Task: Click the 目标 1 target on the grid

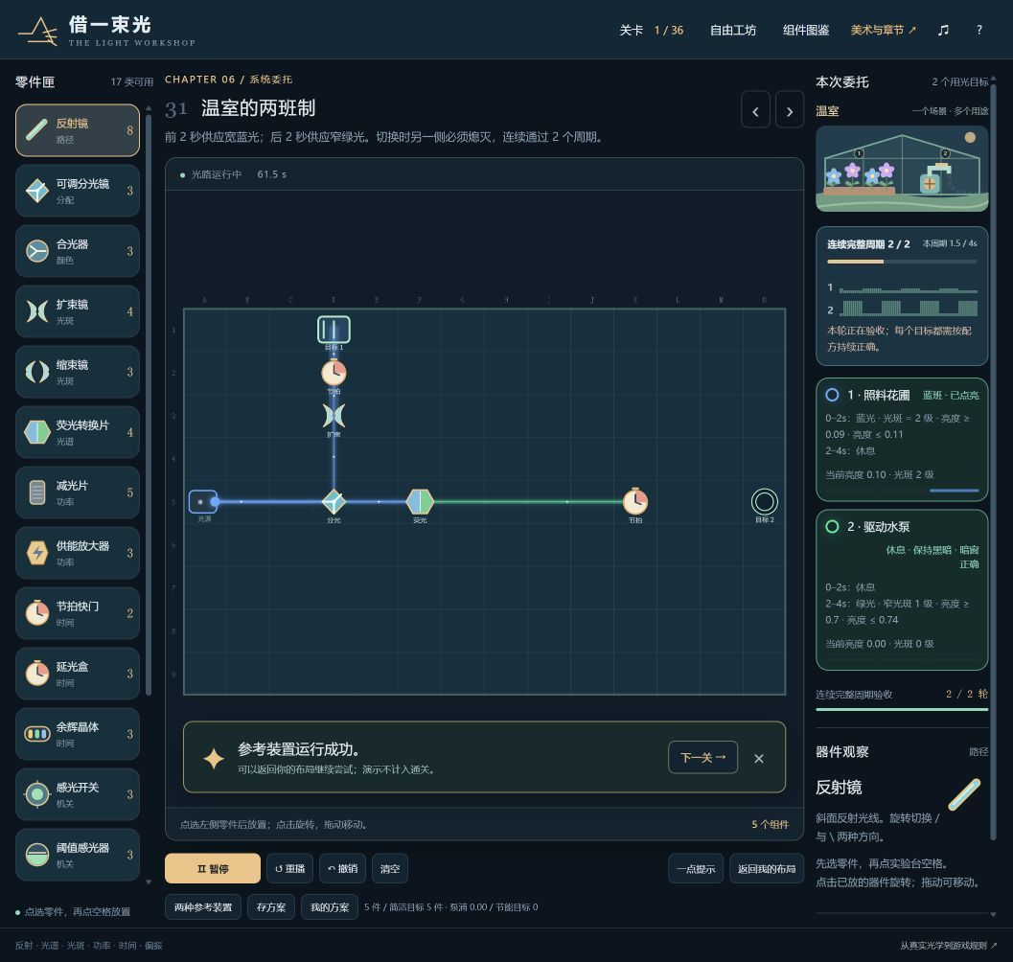Action: coord(334,330)
